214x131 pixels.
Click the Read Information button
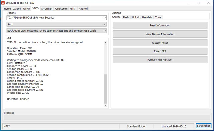[x=160, y=25]
